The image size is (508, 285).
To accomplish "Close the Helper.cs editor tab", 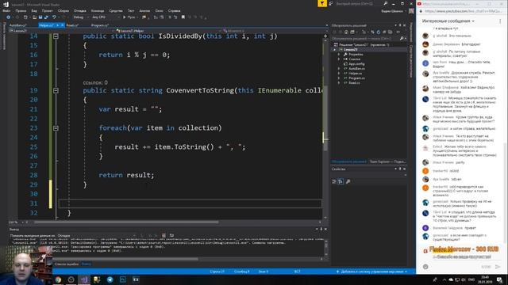I will pyautogui.click(x=63, y=25).
